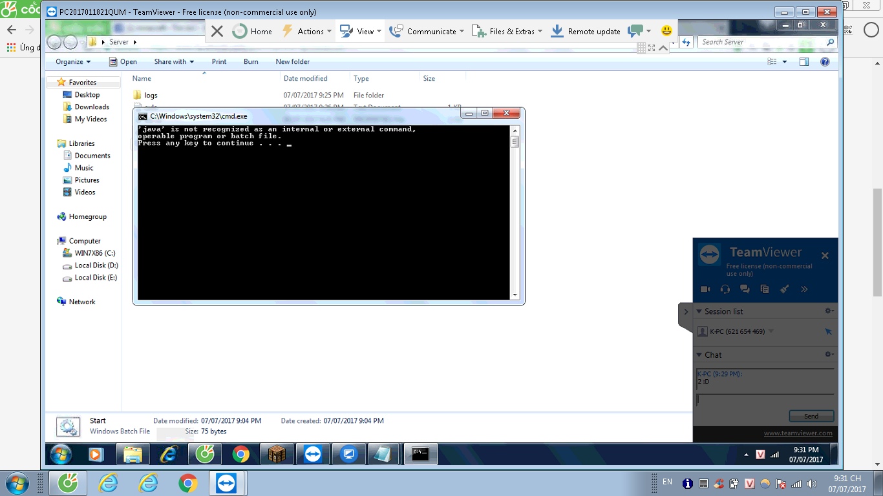Open the chat bubbles feedback dropdown
This screenshot has width=883, height=496.
(639, 31)
